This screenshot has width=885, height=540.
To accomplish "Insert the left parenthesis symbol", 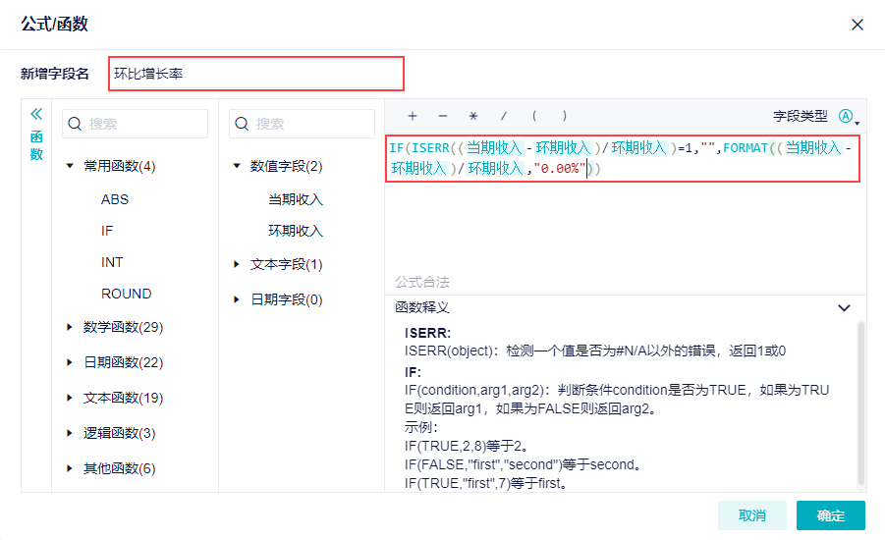I will [534, 116].
